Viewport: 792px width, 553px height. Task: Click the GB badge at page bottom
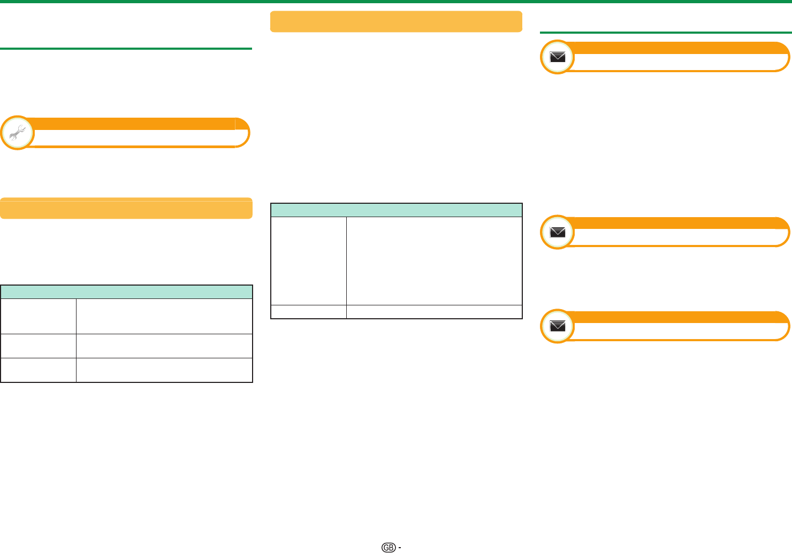tap(389, 547)
